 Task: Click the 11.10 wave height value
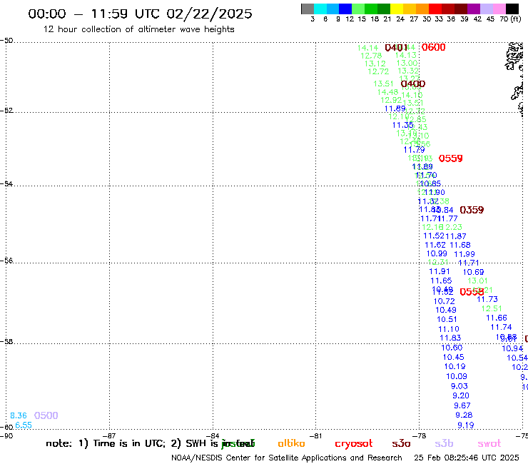pyautogui.click(x=449, y=329)
